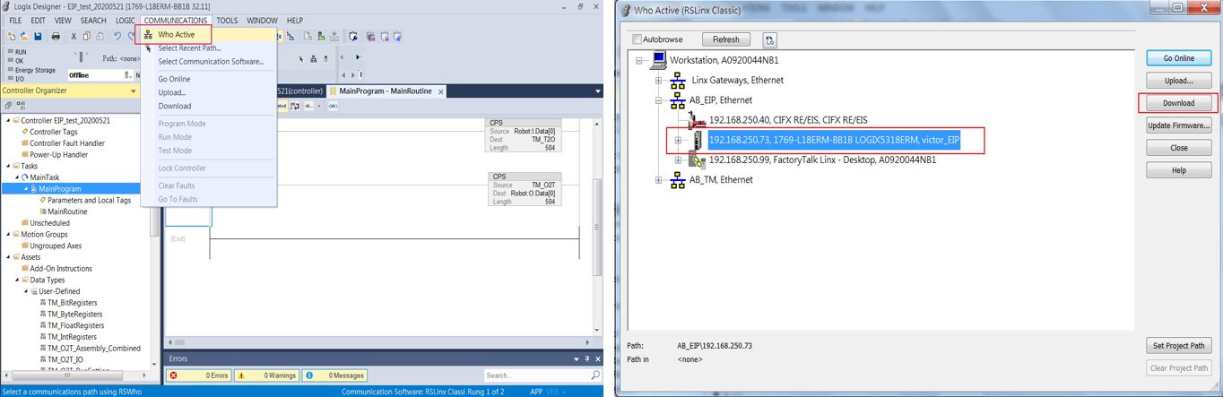The image size is (1223, 397).
Task: Click the search magnifier icon in Errors panel
Action: coord(595,375)
